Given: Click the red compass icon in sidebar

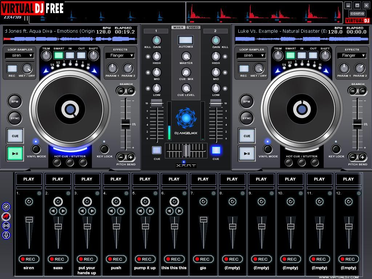Looking at the screenshot, I should point(6,216).
